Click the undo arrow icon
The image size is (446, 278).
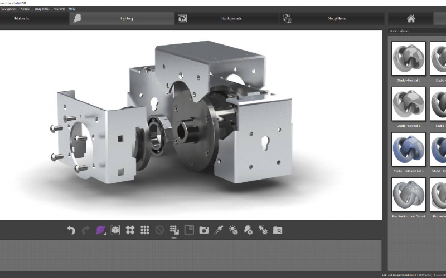(71, 230)
